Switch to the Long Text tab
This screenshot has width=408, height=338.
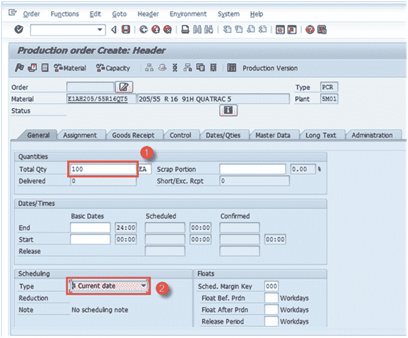[321, 135]
